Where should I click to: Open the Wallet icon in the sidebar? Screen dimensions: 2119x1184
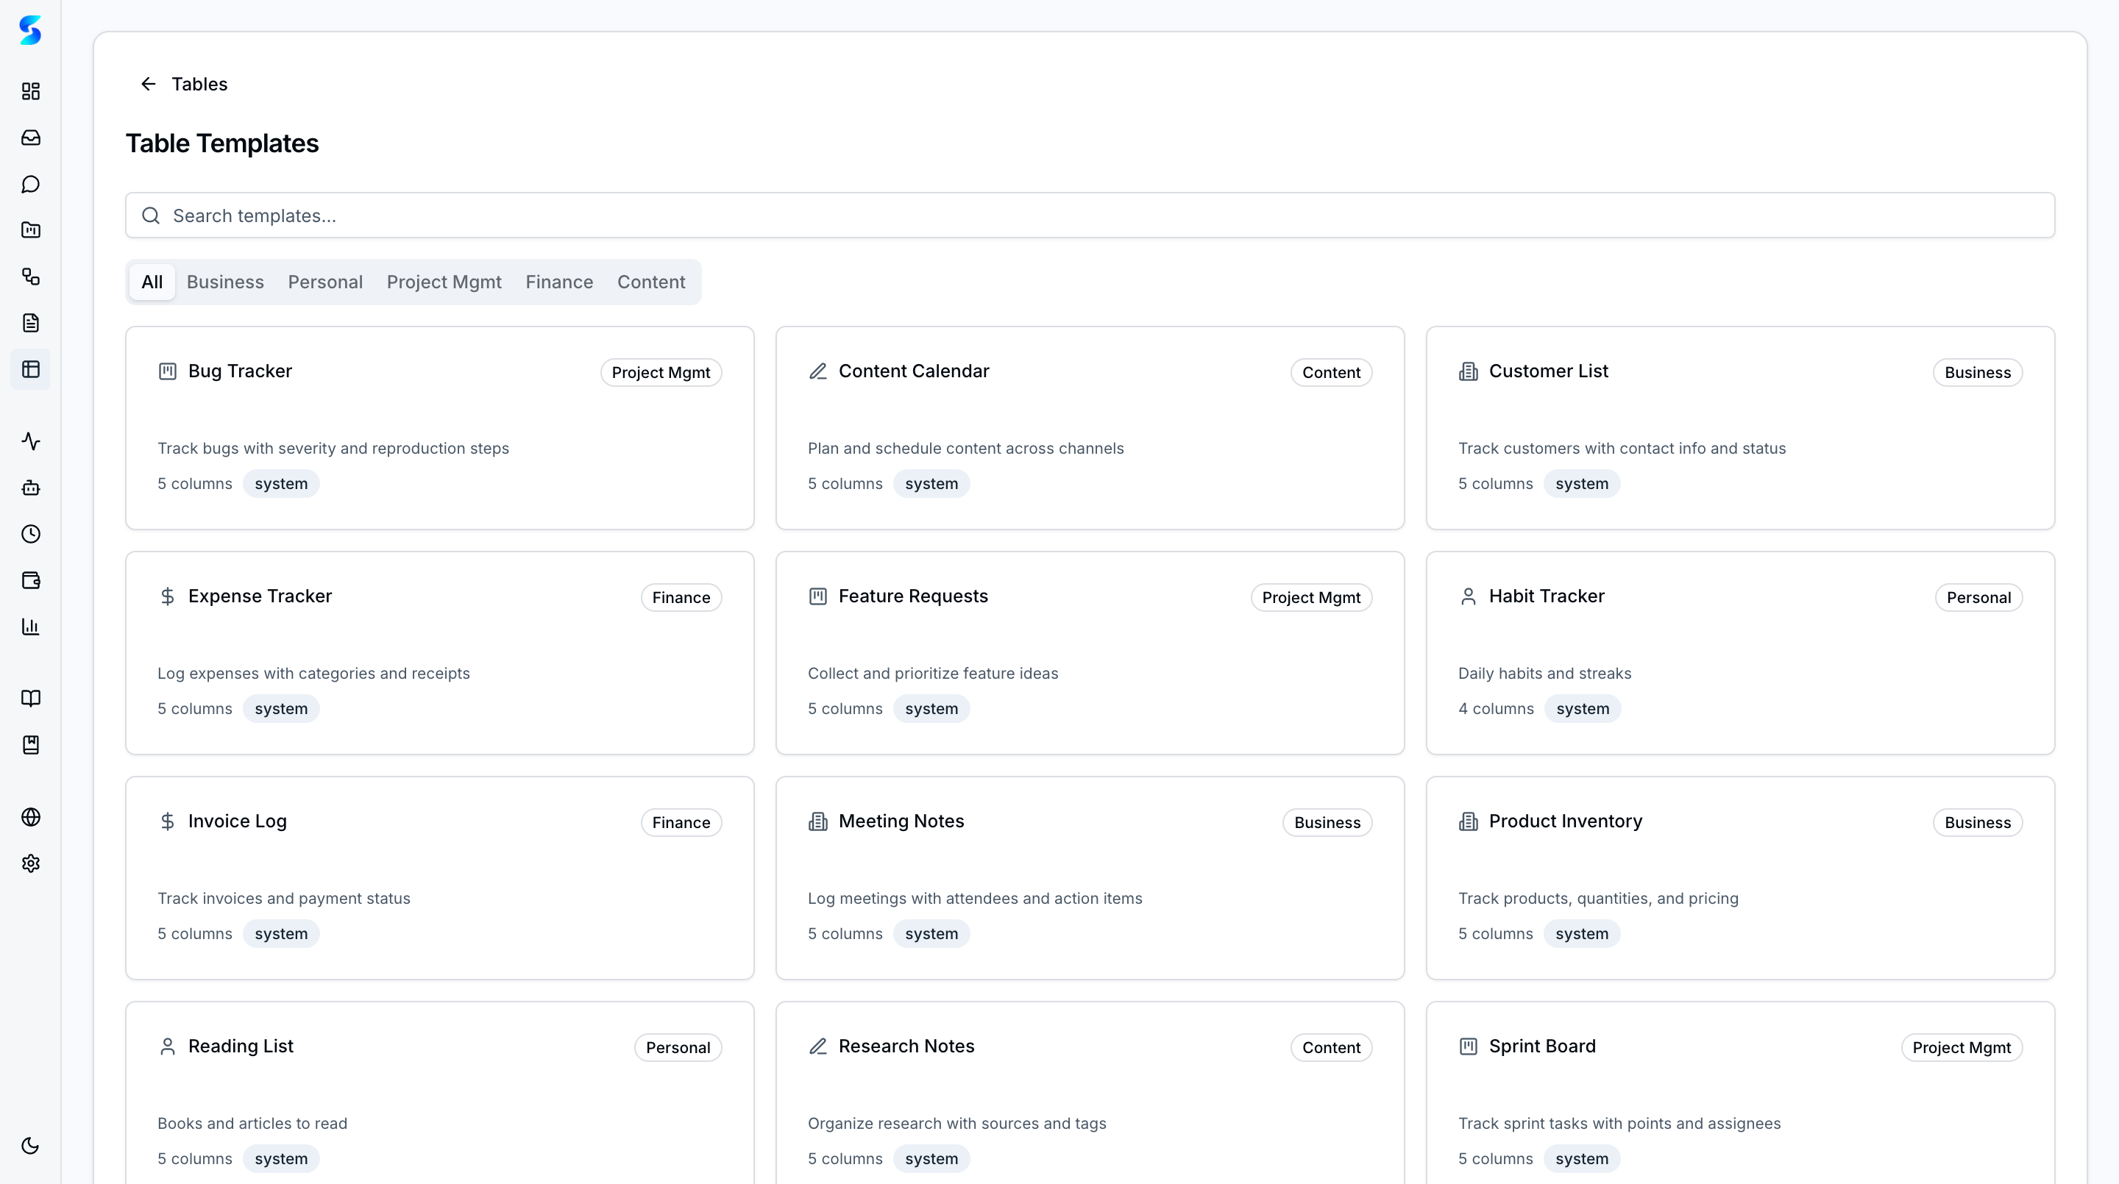[x=30, y=579]
